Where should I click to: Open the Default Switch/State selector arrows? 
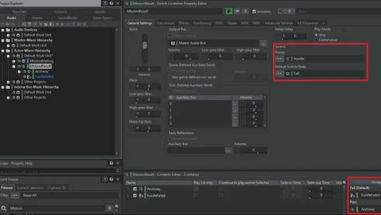tap(279, 73)
